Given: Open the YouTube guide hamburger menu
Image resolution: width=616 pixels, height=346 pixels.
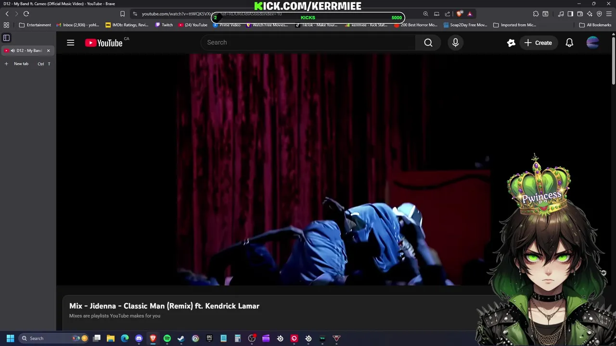Looking at the screenshot, I should pos(70,43).
